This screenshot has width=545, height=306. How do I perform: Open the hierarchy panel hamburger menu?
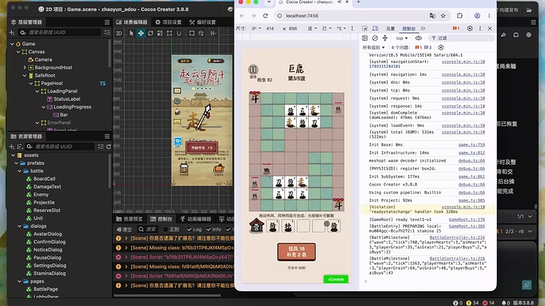(x=107, y=22)
